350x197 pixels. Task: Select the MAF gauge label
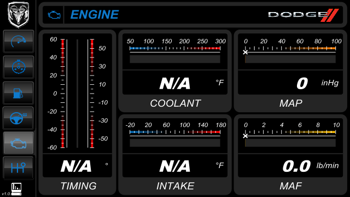[290, 186]
